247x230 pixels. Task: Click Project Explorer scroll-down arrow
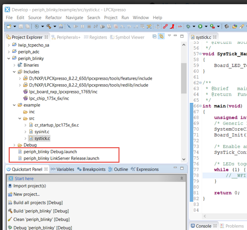184,159
